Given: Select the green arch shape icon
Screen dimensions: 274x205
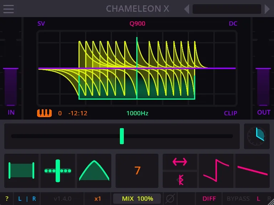Looking at the screenshot, I should pyautogui.click(x=94, y=171).
